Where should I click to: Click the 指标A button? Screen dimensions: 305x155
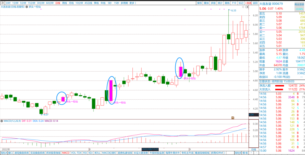pos(3,153)
